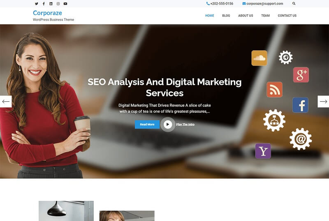Screen dimensions: 329x221
Task: Select the Home menu item
Action: (x=210, y=16)
